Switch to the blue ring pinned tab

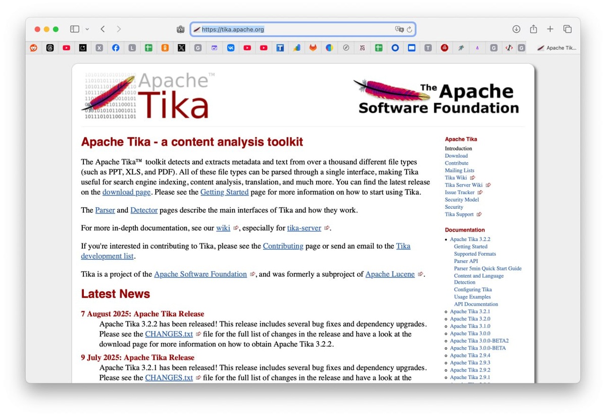pos(395,48)
